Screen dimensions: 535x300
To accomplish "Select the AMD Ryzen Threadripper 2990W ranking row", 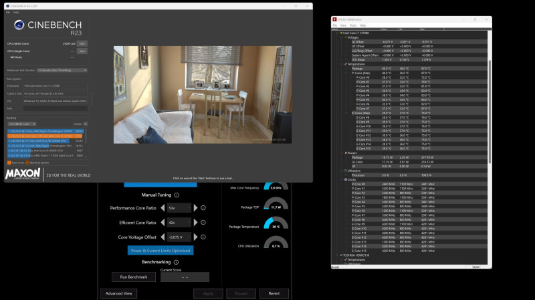I will [x=45, y=131].
